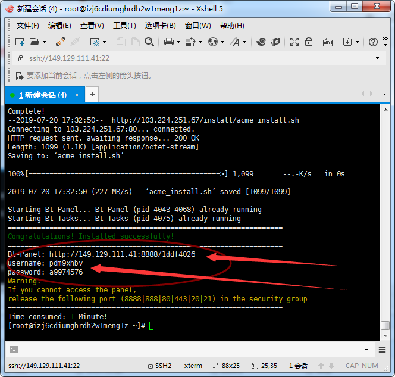
Task: Click the terminal line username: pdm9xhbv
Action: 45,263
